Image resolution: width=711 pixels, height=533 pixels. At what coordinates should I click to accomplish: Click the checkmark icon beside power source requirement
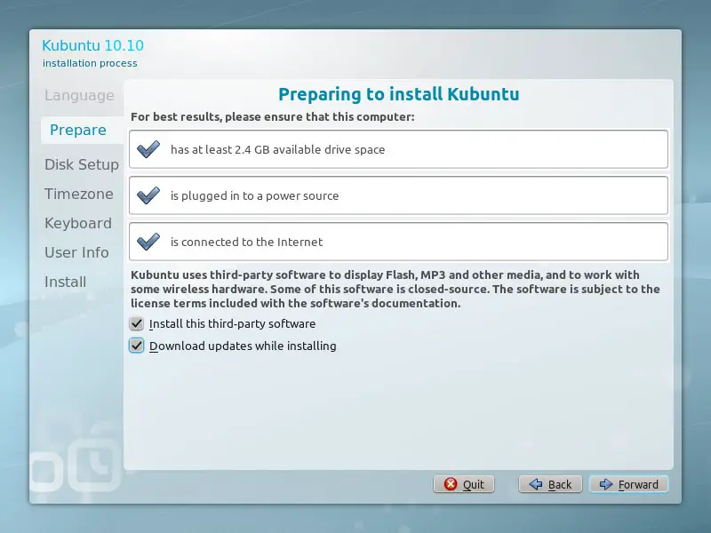click(x=148, y=195)
